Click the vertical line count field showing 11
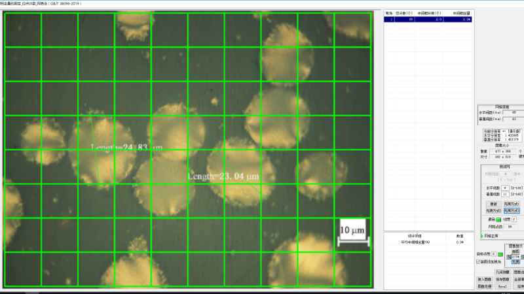Image resolution: width=524 pixels, height=294 pixels. 505,194
